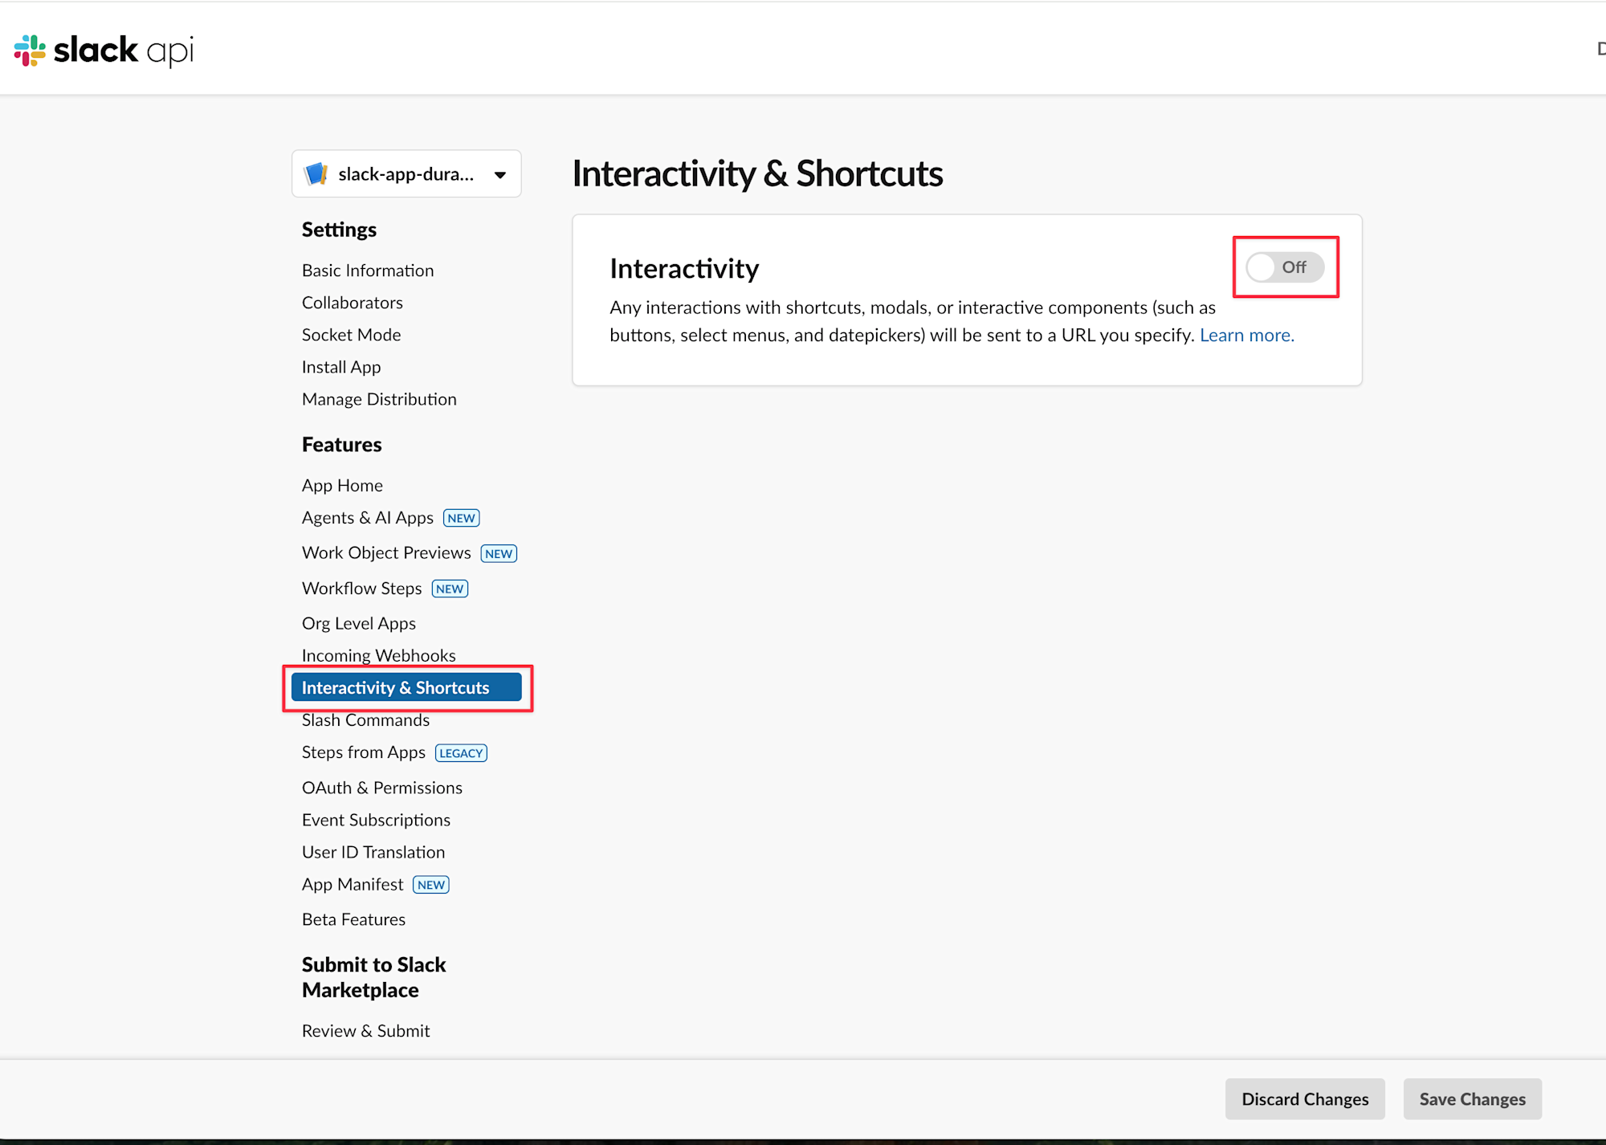Click NEW badge beside Agents & AI Apps
This screenshot has width=1606, height=1145.
(x=461, y=518)
